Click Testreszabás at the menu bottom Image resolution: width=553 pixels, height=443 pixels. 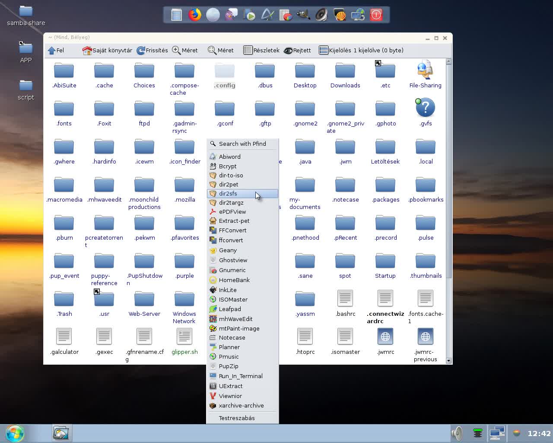click(242, 418)
